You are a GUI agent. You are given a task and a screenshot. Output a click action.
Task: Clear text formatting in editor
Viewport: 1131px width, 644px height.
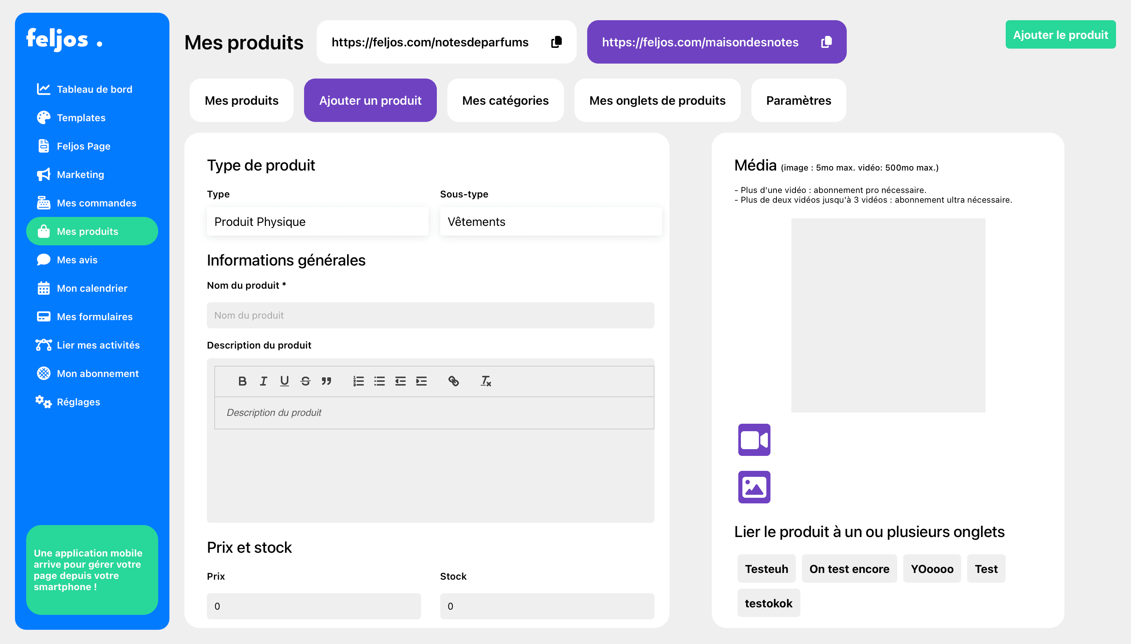pyautogui.click(x=486, y=381)
